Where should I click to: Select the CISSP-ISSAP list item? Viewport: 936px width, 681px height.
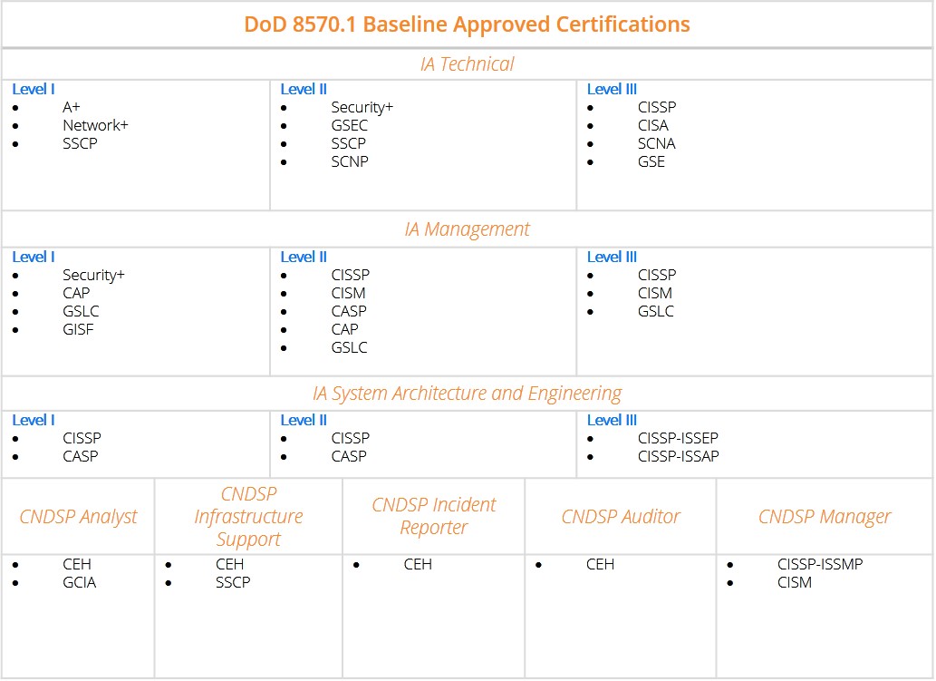[x=678, y=456]
